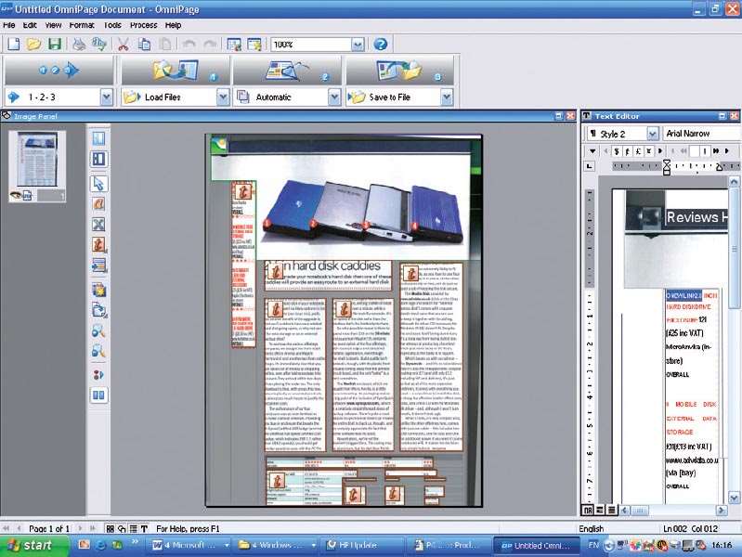Click the tab type selector beside ruler
The image size is (742, 557).
pos(589,166)
